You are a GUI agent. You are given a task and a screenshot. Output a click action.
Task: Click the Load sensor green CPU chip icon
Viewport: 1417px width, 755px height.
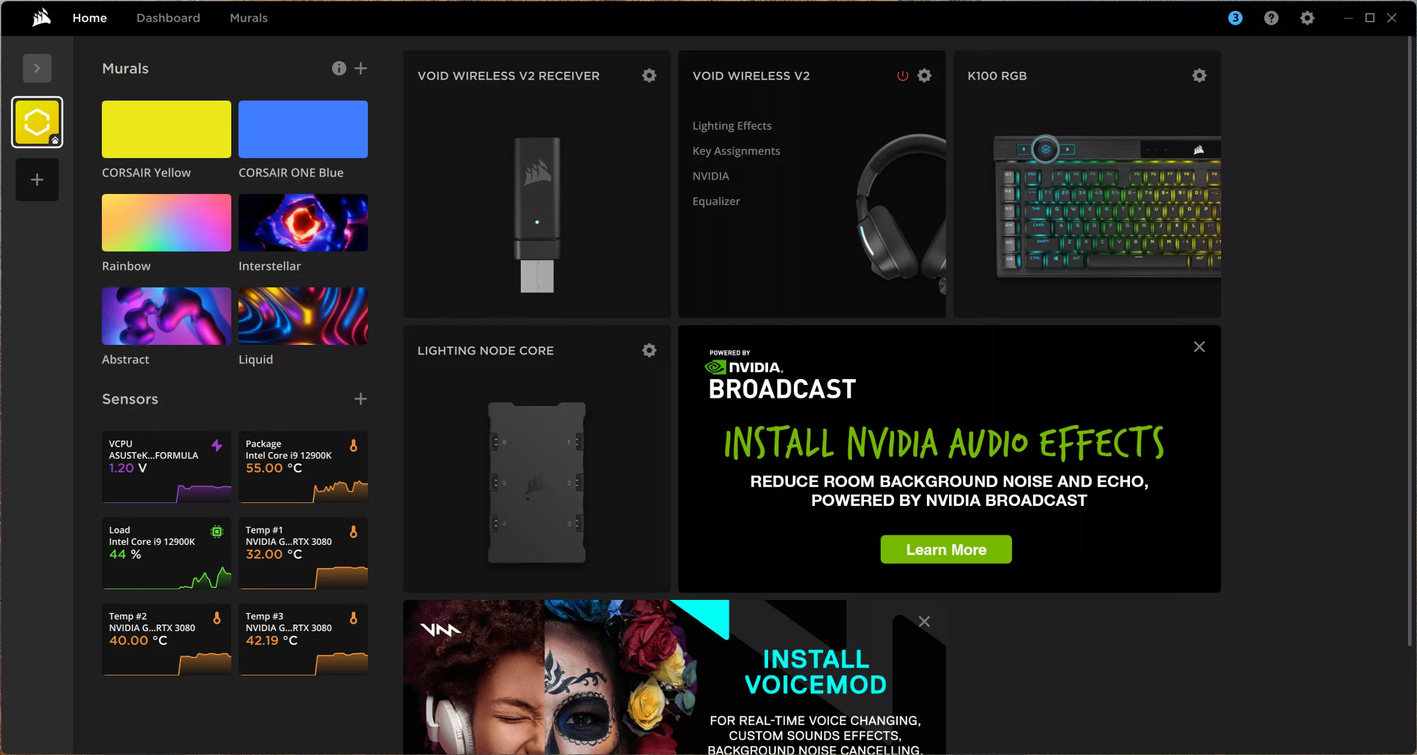pyautogui.click(x=217, y=532)
